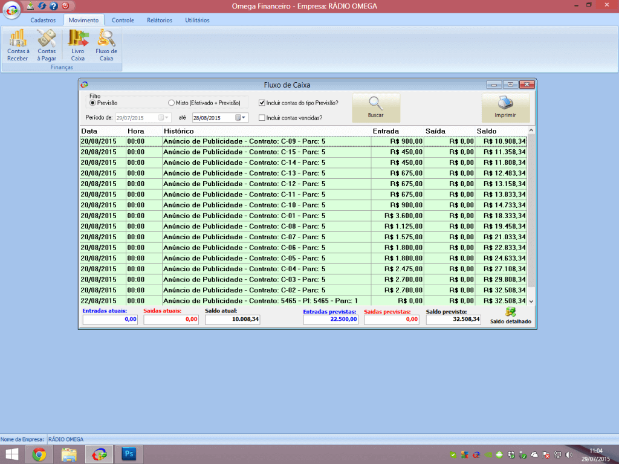
Task: Uncheck Incluir contas do tipo Previsão
Action: coord(262,103)
